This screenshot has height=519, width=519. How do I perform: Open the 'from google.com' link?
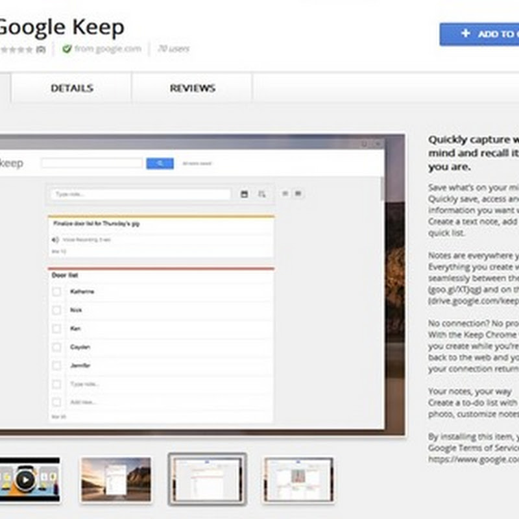click(108, 49)
